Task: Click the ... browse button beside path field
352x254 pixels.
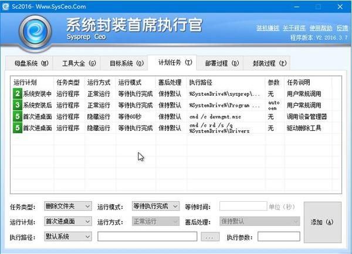Action: (210, 236)
